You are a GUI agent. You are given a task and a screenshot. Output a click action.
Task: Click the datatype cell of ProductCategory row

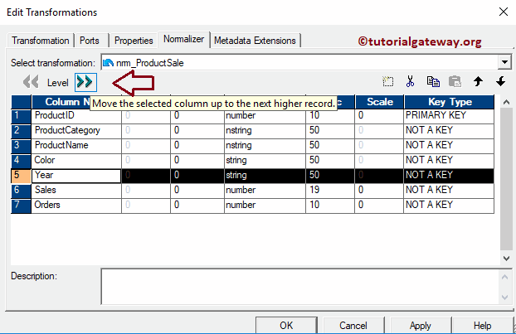265,131
